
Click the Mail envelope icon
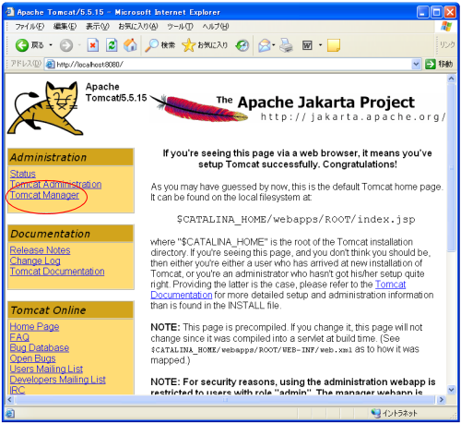(265, 45)
